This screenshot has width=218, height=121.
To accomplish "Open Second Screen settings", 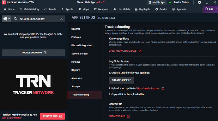I will point(85,54).
